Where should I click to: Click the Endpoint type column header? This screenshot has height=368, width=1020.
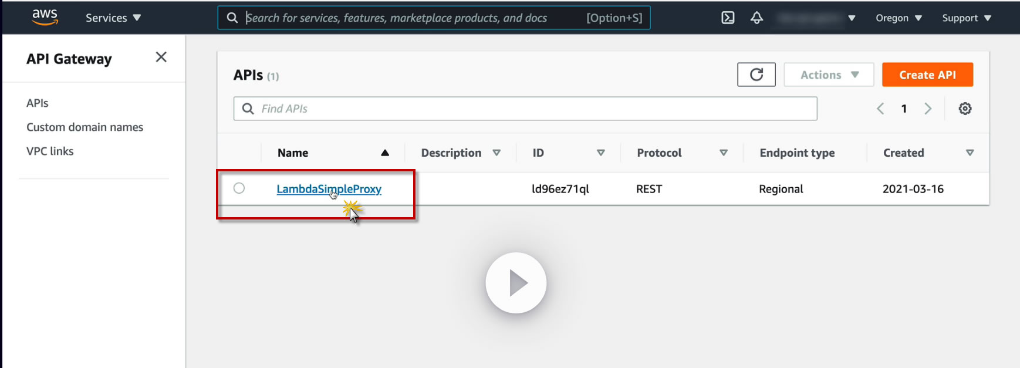point(797,153)
